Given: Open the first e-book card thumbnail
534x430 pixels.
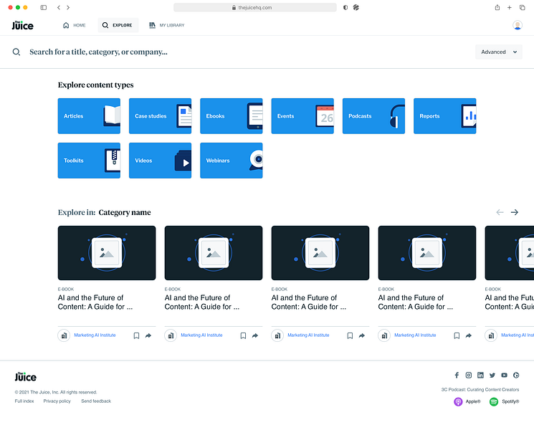Looking at the screenshot, I should click(107, 253).
